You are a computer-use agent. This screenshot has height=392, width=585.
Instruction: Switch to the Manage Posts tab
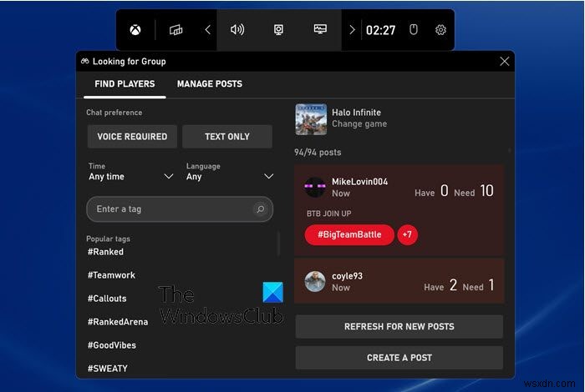210,84
